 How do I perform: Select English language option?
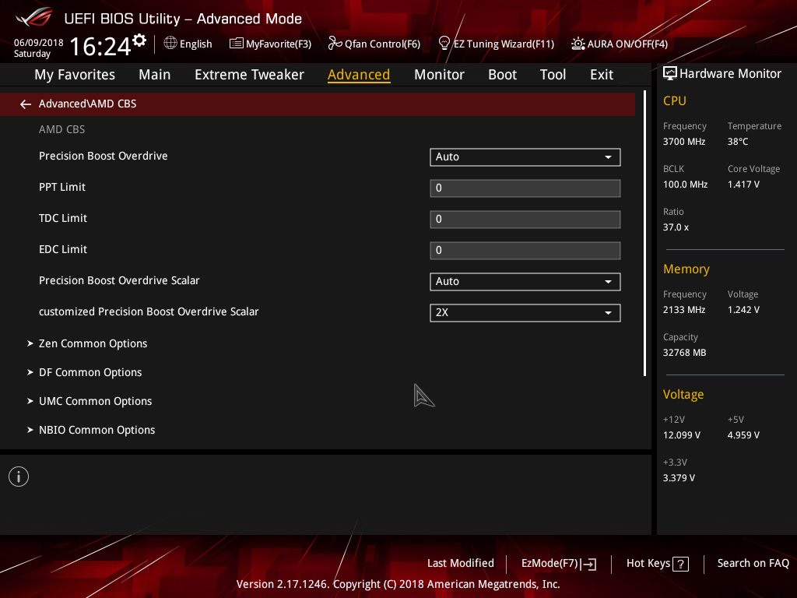point(195,44)
